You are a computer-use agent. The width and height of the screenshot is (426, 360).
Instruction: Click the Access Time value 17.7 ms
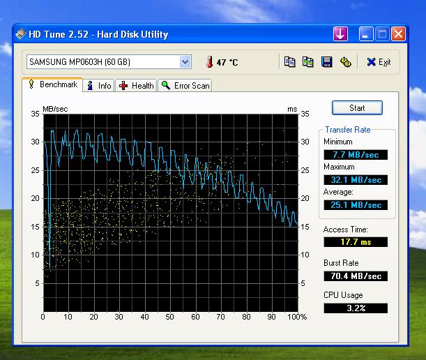coord(356,241)
